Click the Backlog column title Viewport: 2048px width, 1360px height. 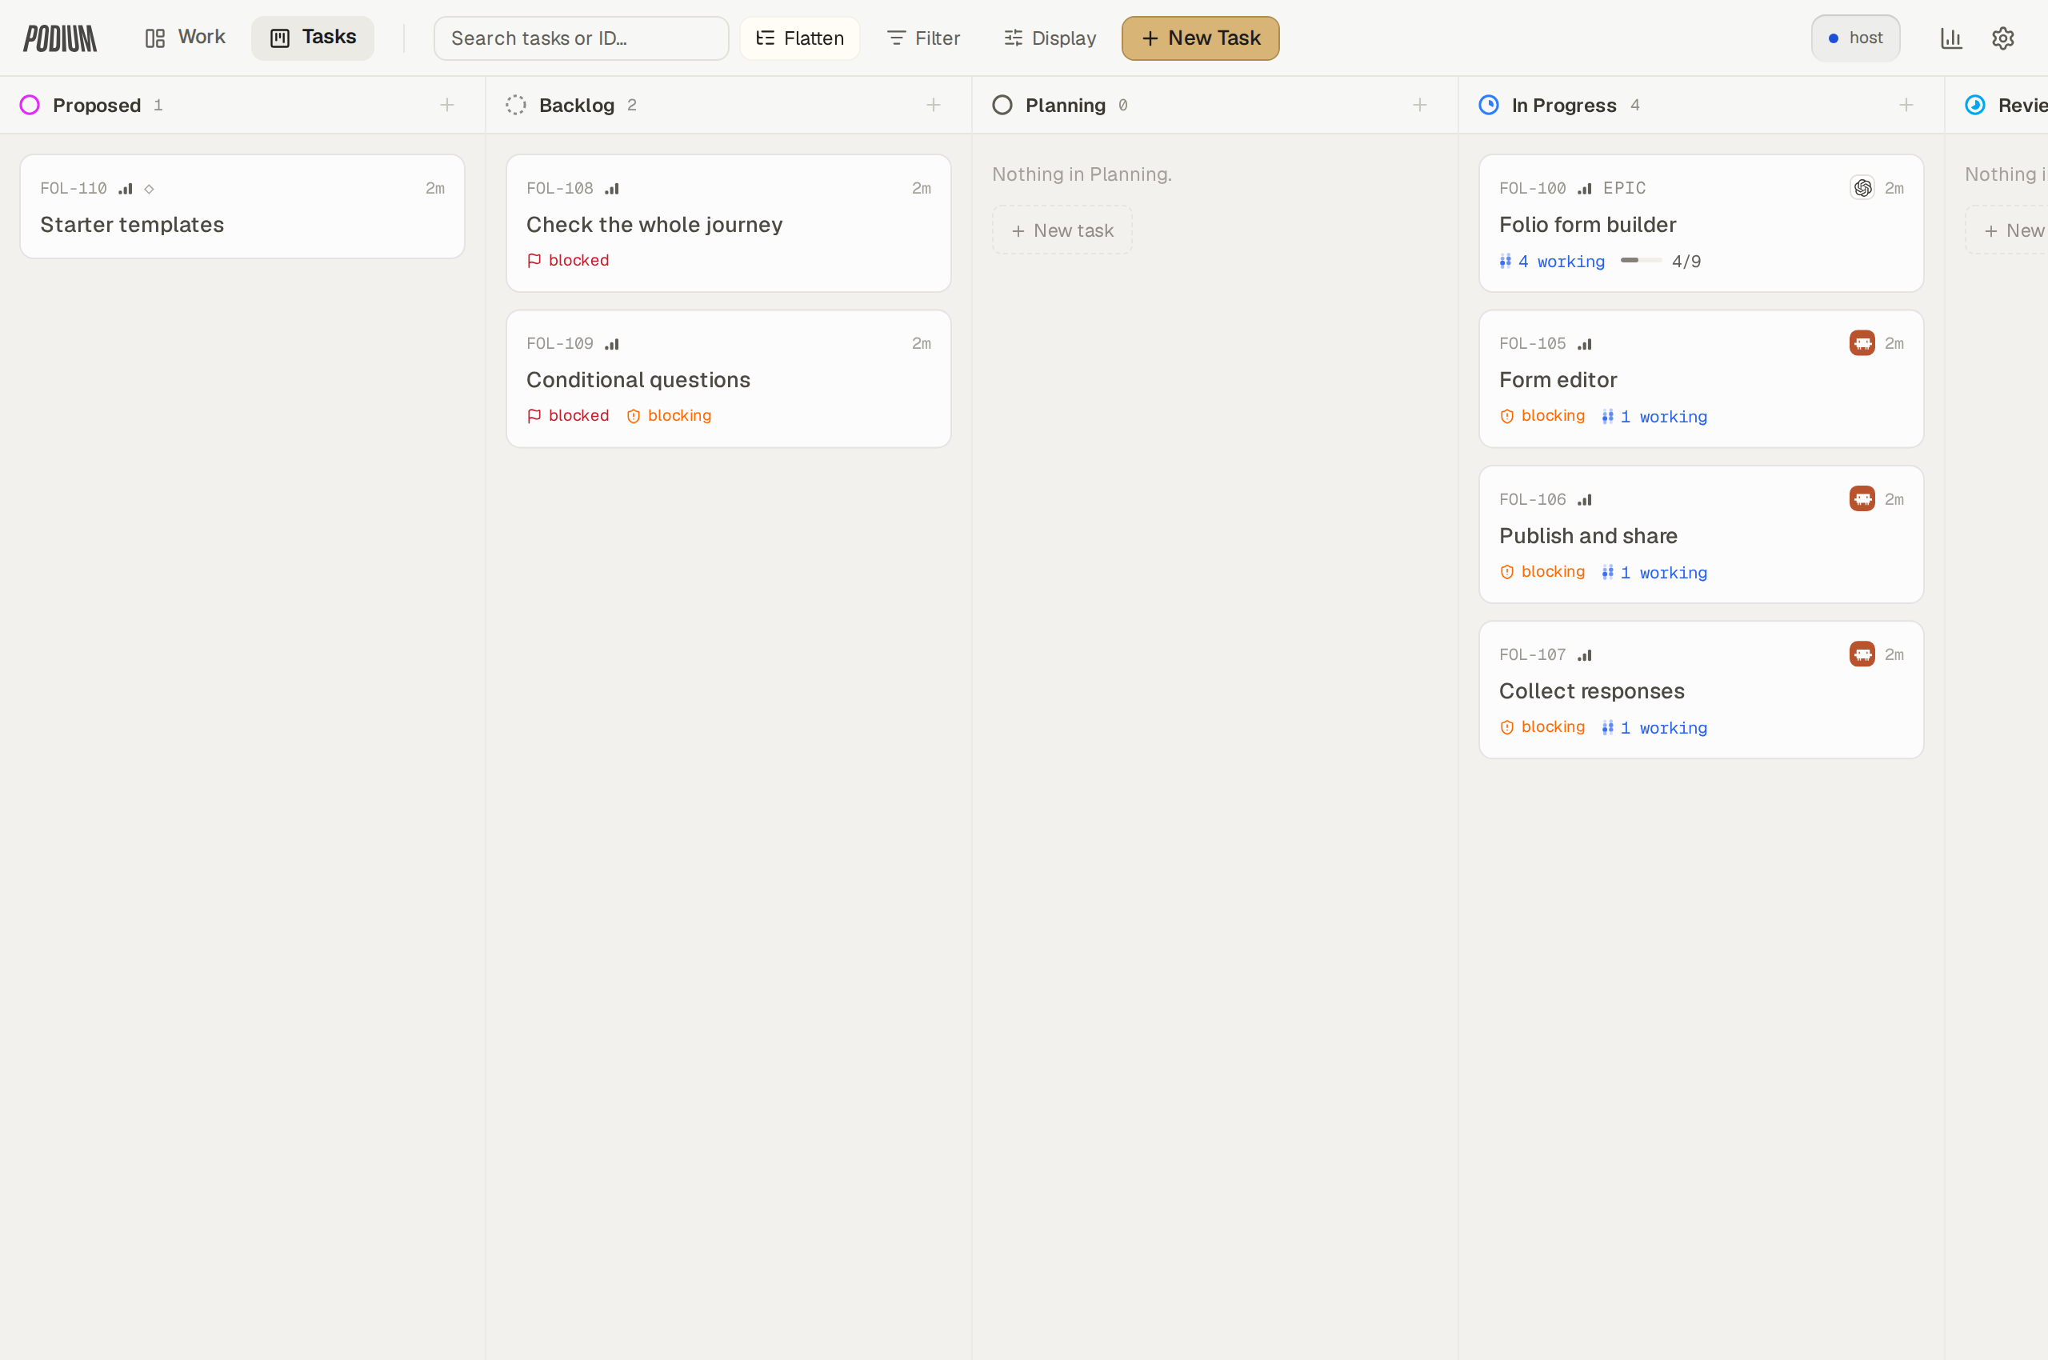point(577,105)
